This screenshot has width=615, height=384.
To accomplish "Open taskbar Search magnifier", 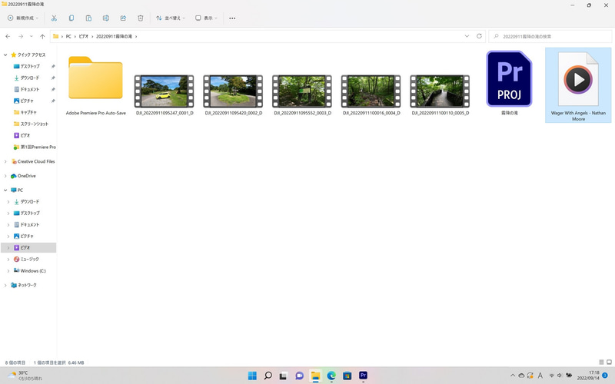I will point(268,376).
